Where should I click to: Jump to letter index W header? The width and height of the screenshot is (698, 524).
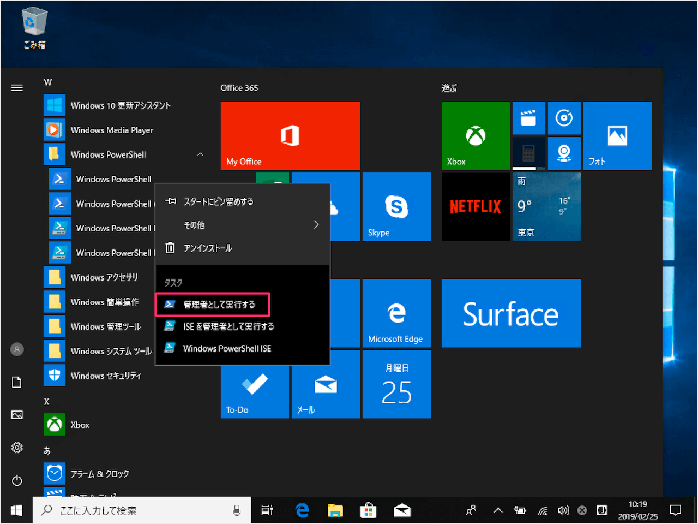[48, 82]
